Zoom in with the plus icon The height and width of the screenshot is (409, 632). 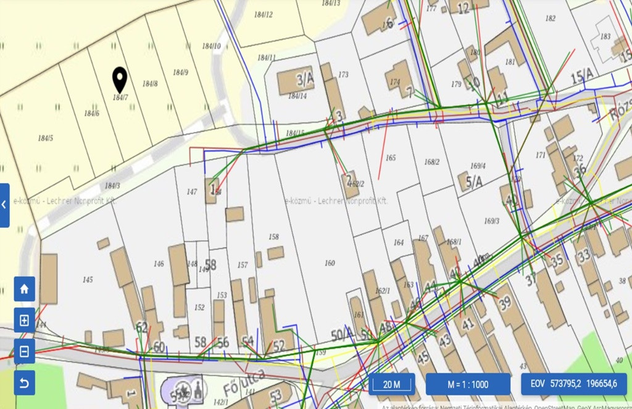[25, 320]
